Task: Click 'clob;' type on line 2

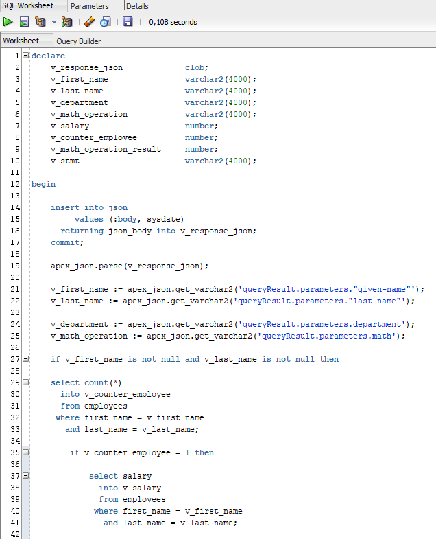Action: point(196,67)
